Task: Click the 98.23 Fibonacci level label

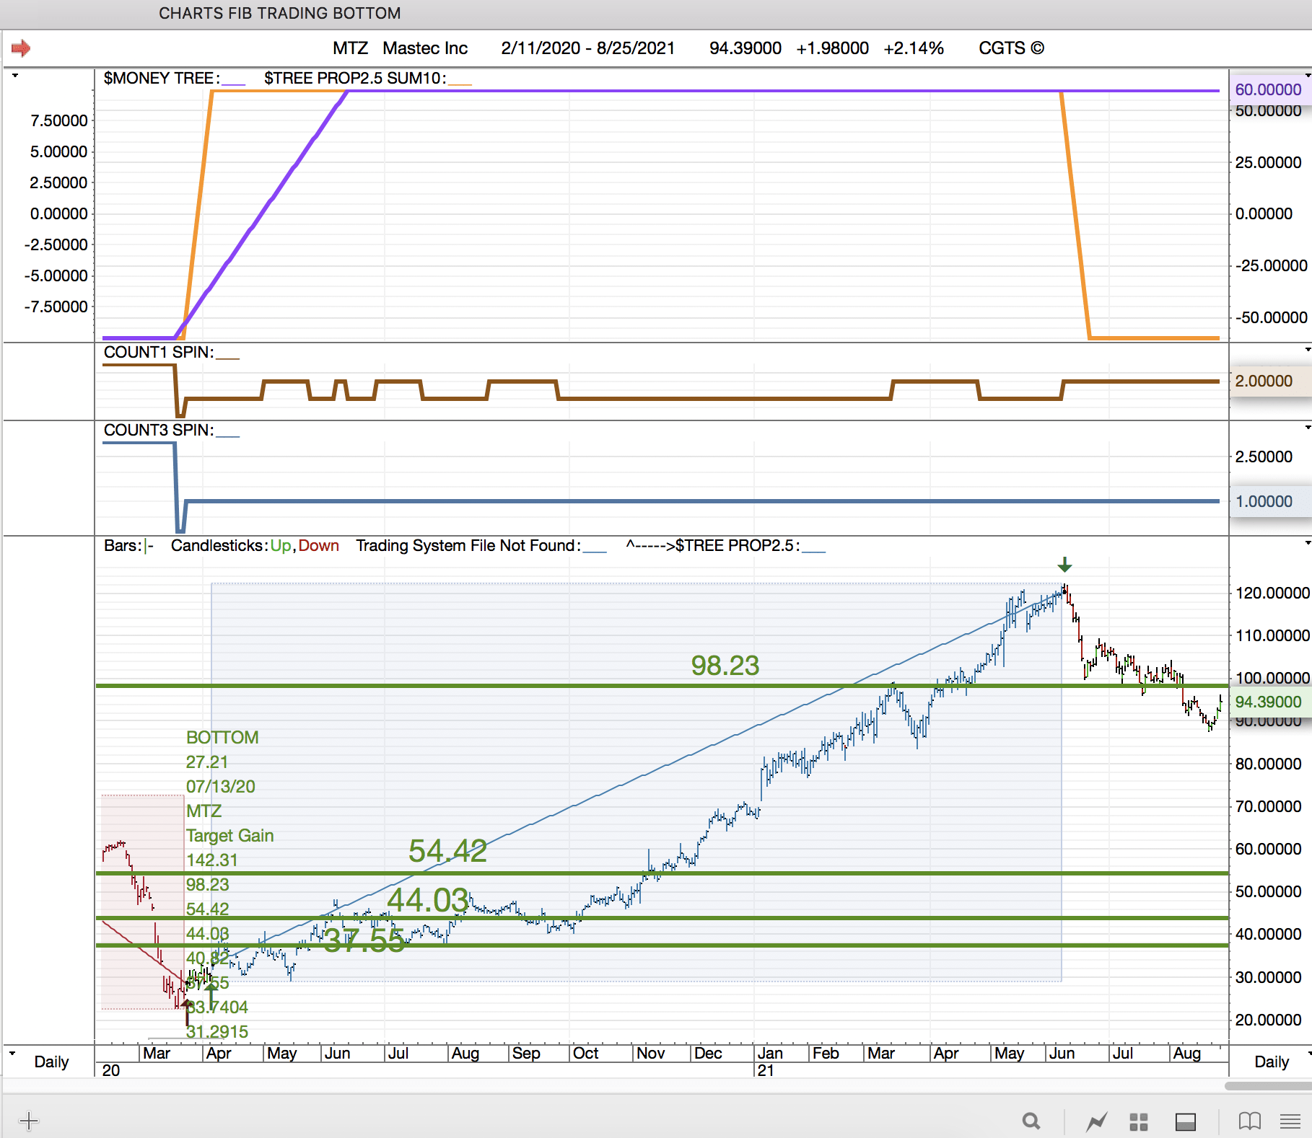Action: tap(725, 666)
